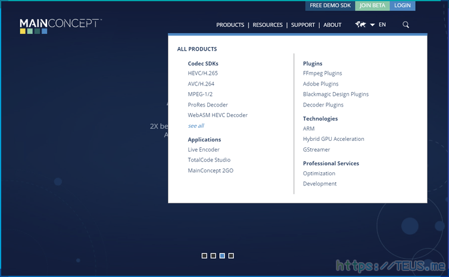Open WebASM HEVC Decoder link
This screenshot has width=449, height=277.
[x=217, y=115]
